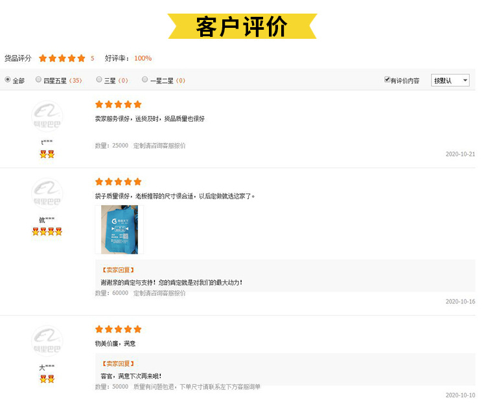Click the 100% 好评率 value
This screenshot has height=403, width=486.
click(143, 58)
